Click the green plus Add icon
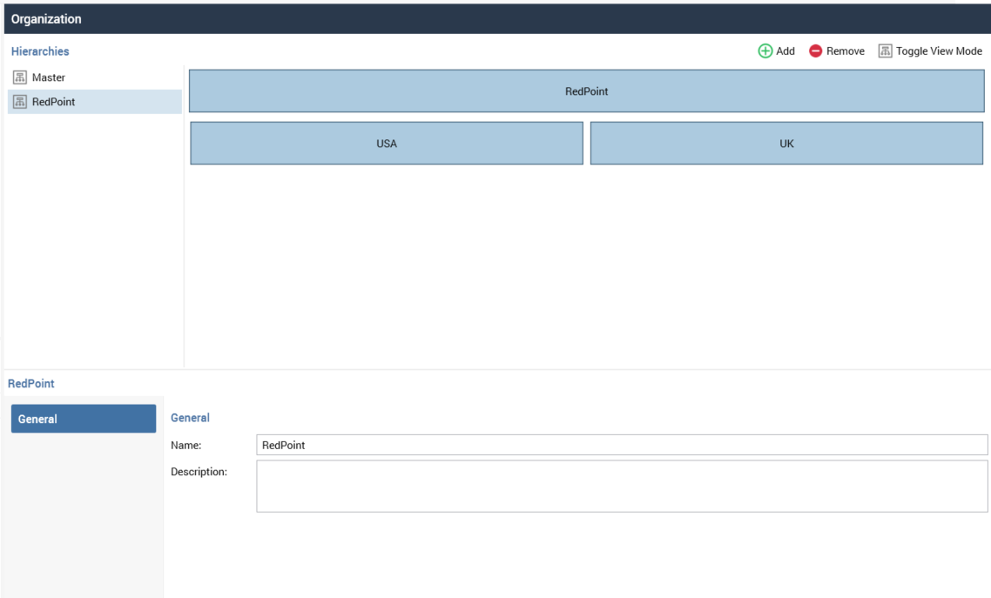The height and width of the screenshot is (598, 991). 765,51
